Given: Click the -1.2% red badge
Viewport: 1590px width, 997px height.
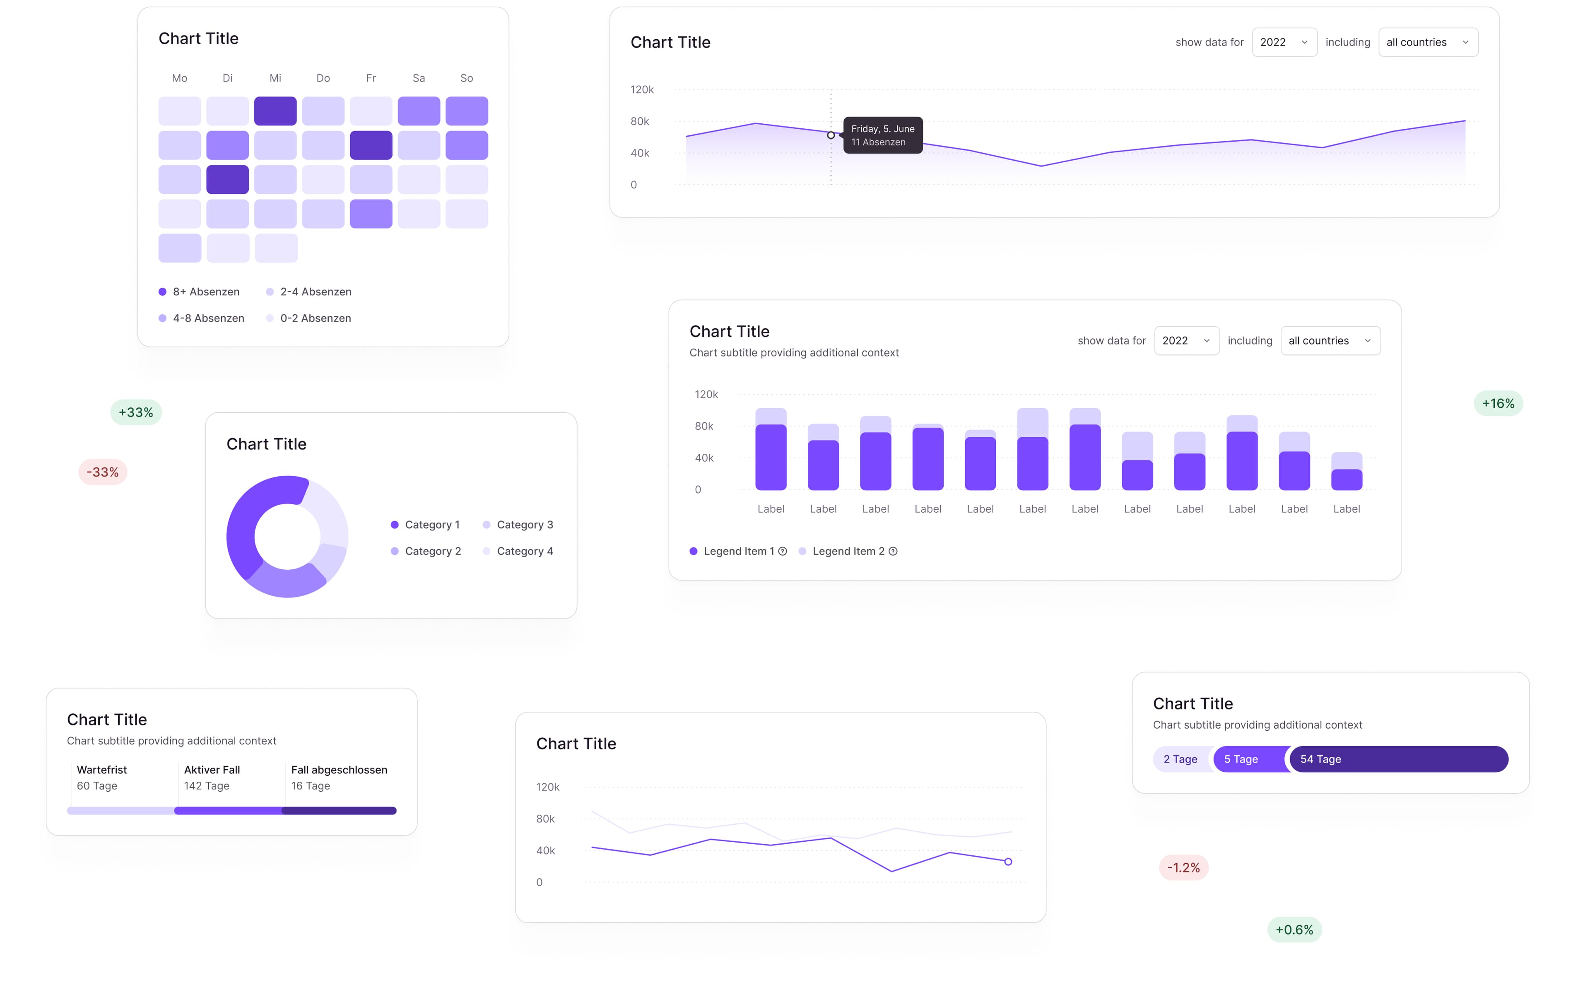Looking at the screenshot, I should coord(1183,868).
